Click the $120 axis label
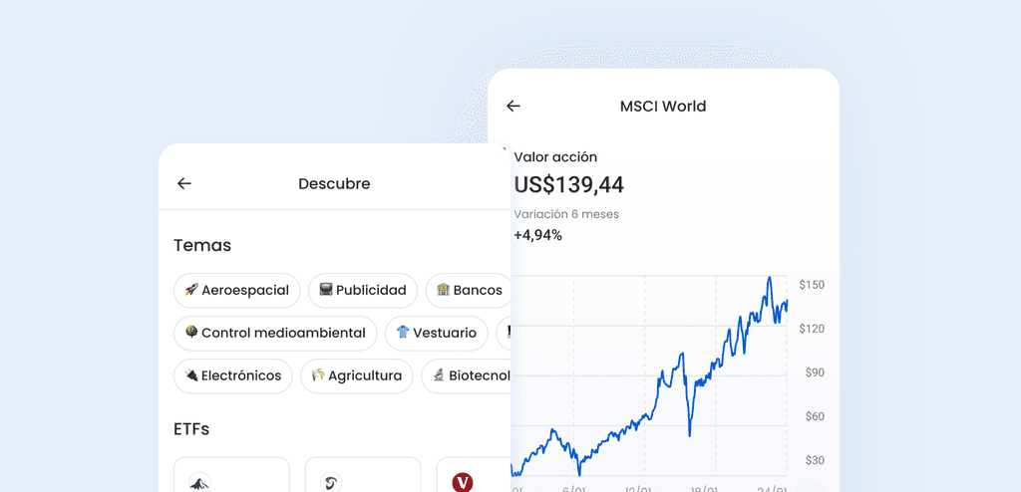The image size is (1021, 492). pos(812,329)
